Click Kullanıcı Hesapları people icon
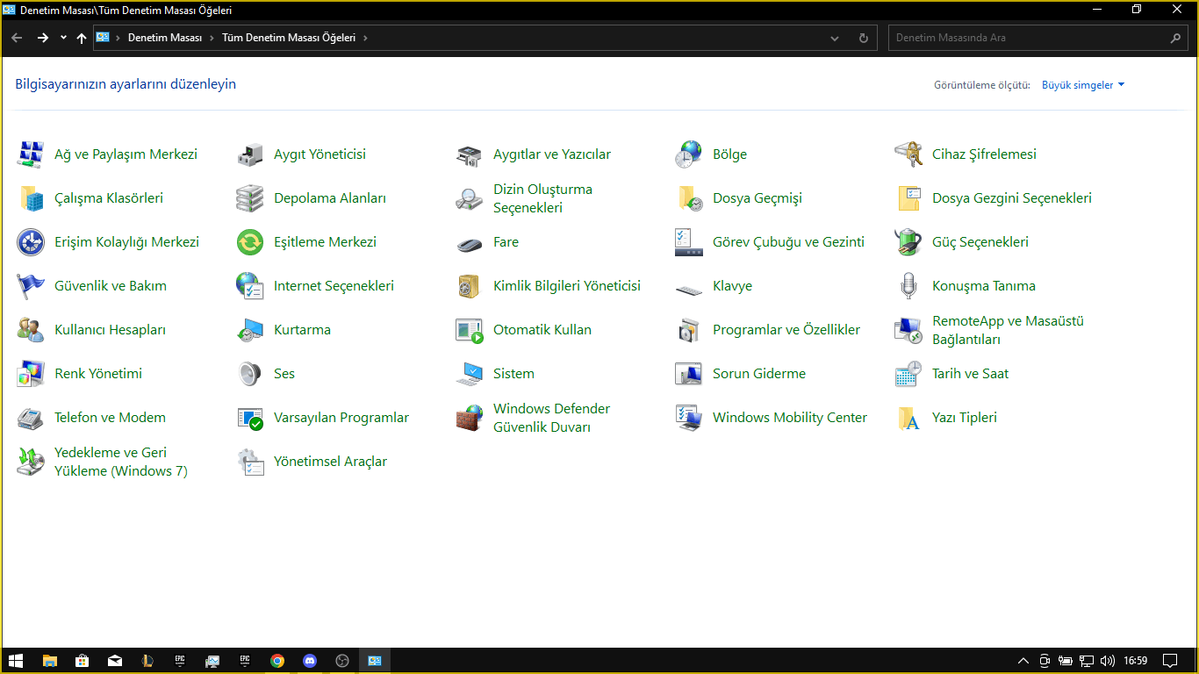The width and height of the screenshot is (1199, 674). coord(31,330)
